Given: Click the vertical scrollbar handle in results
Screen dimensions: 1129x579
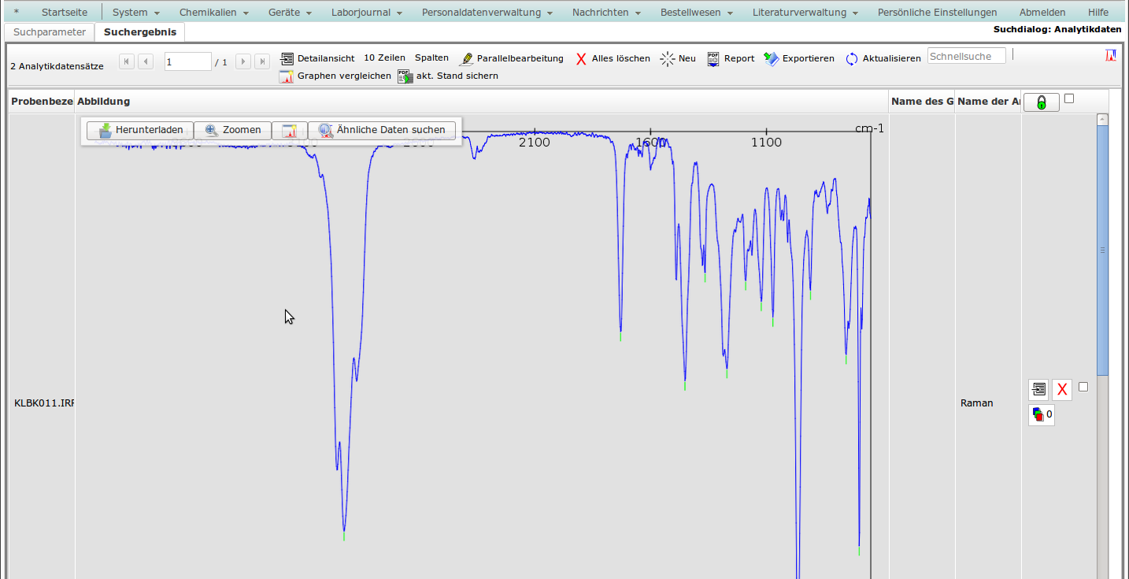Looking at the screenshot, I should (x=1102, y=250).
